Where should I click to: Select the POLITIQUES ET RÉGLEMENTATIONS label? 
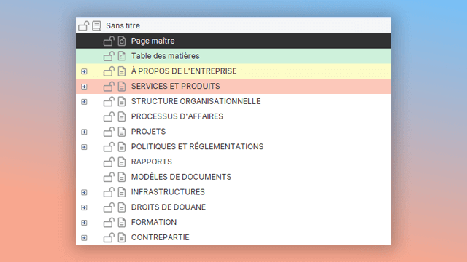tap(197, 147)
